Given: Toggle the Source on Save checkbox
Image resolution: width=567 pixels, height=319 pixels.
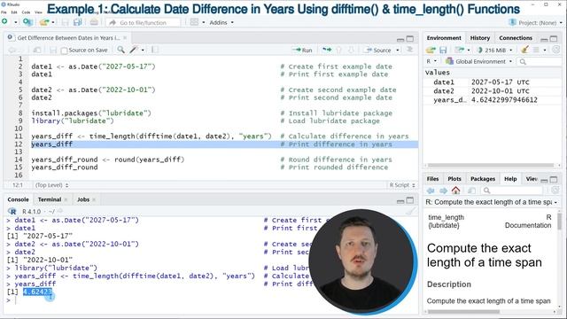Looking at the screenshot, I should (x=64, y=51).
